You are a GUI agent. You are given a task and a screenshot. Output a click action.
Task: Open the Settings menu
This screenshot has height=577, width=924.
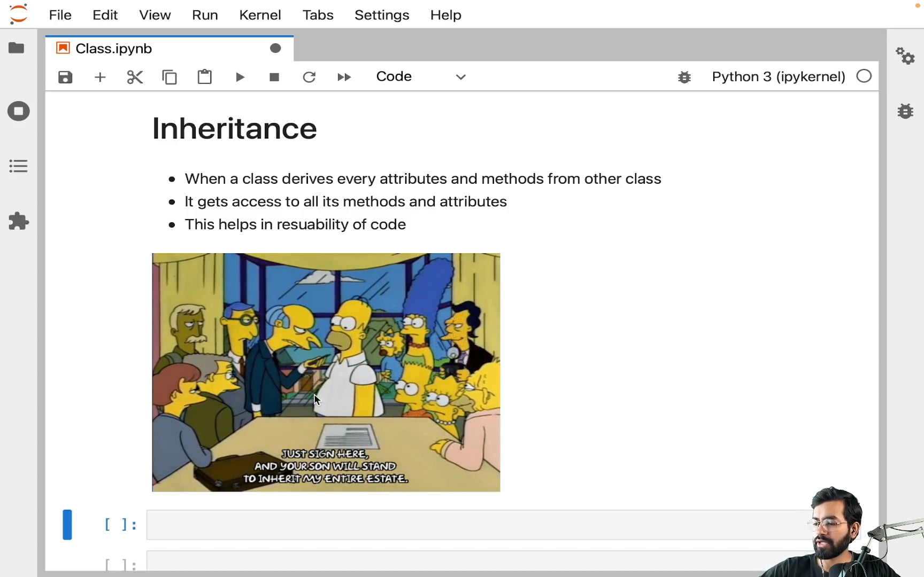pos(382,15)
